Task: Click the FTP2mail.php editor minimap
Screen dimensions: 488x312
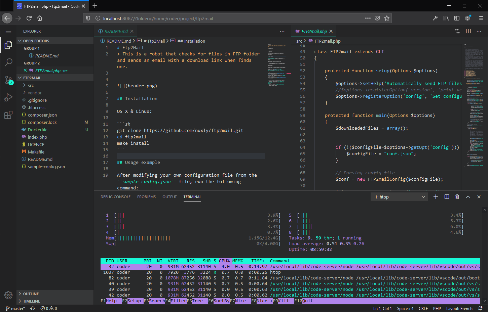Action: click(474, 105)
